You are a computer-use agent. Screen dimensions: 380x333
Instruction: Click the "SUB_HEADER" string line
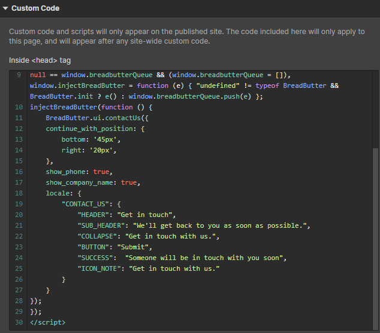tap(194, 225)
